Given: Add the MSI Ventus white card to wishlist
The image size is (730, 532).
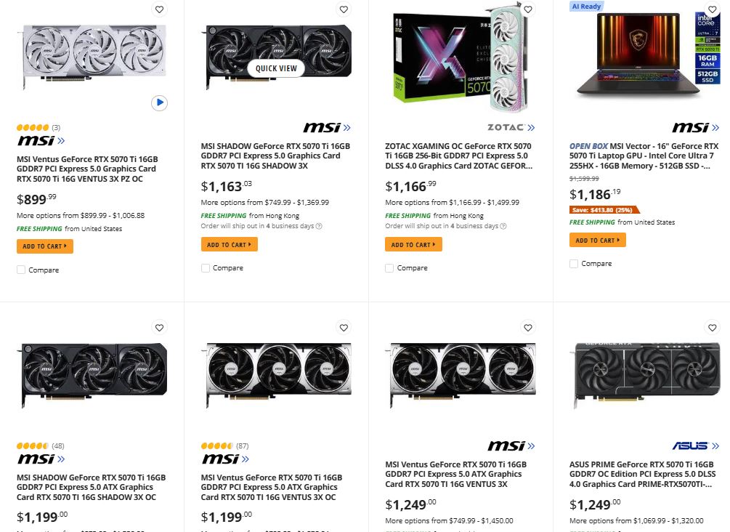Looking at the screenshot, I should click(160, 9).
